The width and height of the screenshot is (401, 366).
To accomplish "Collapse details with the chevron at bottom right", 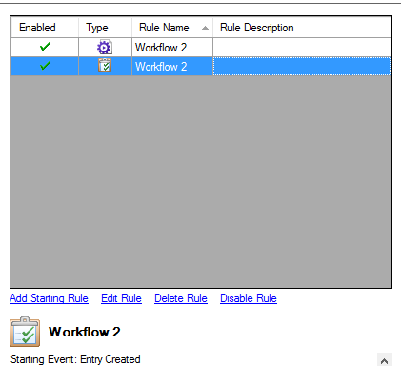I will point(385,361).
